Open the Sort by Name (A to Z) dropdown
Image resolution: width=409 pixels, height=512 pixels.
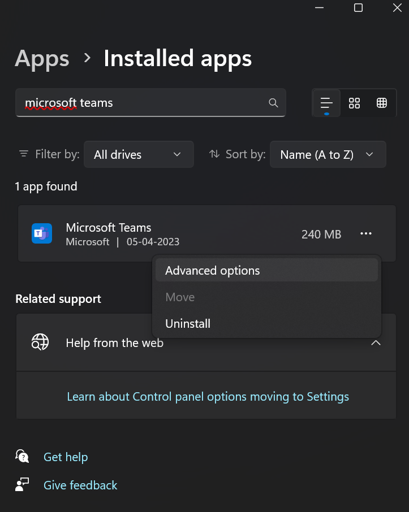point(328,155)
